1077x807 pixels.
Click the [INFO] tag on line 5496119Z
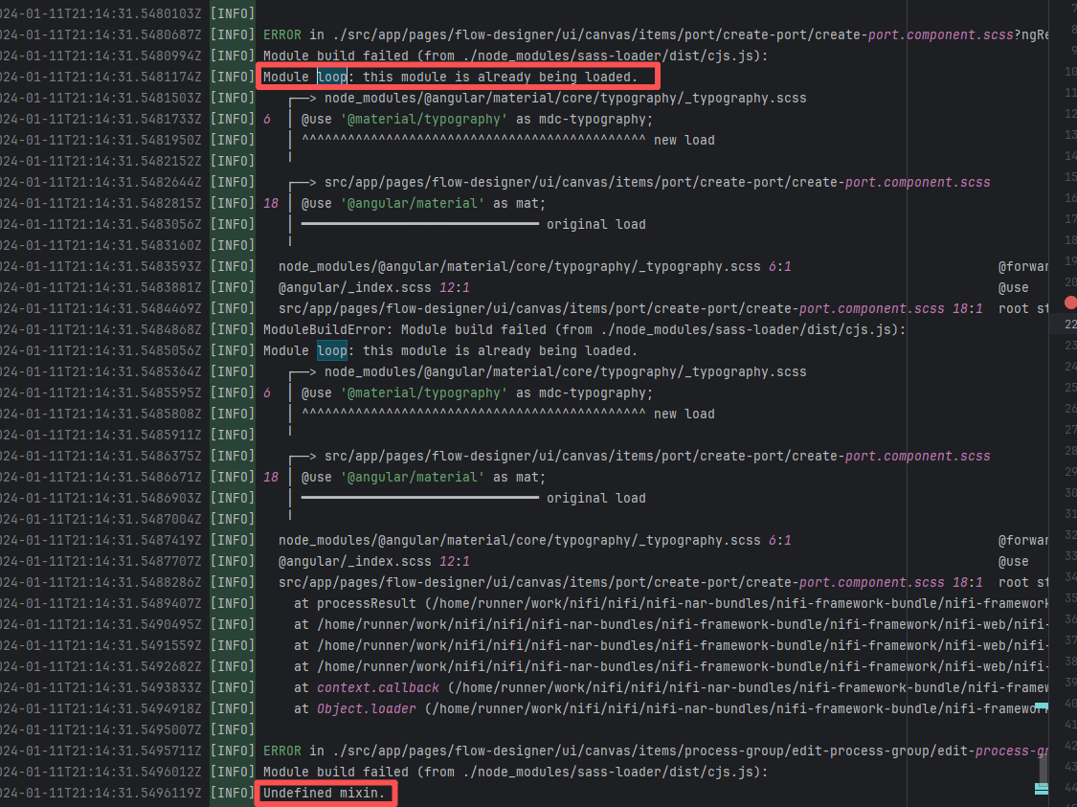[x=232, y=793]
